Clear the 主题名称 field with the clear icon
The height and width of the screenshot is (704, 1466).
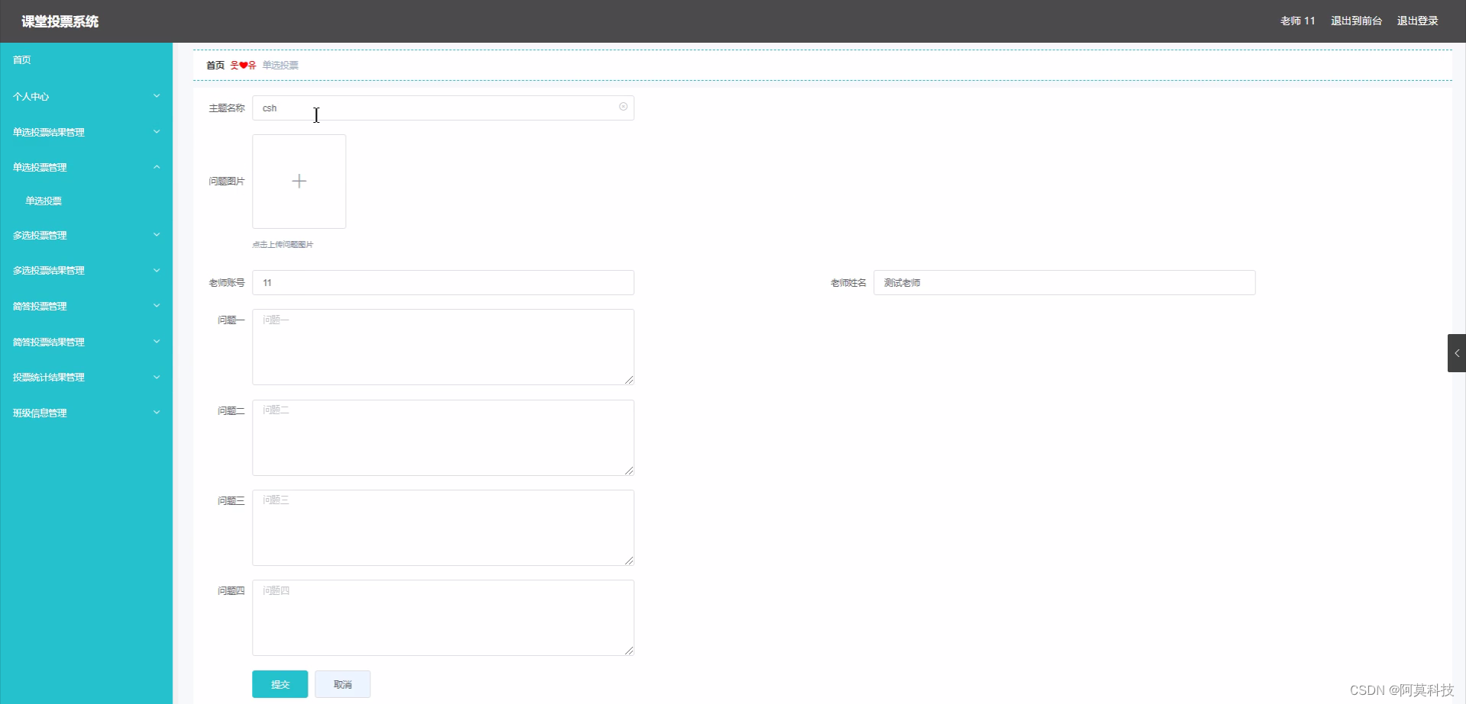pos(623,107)
